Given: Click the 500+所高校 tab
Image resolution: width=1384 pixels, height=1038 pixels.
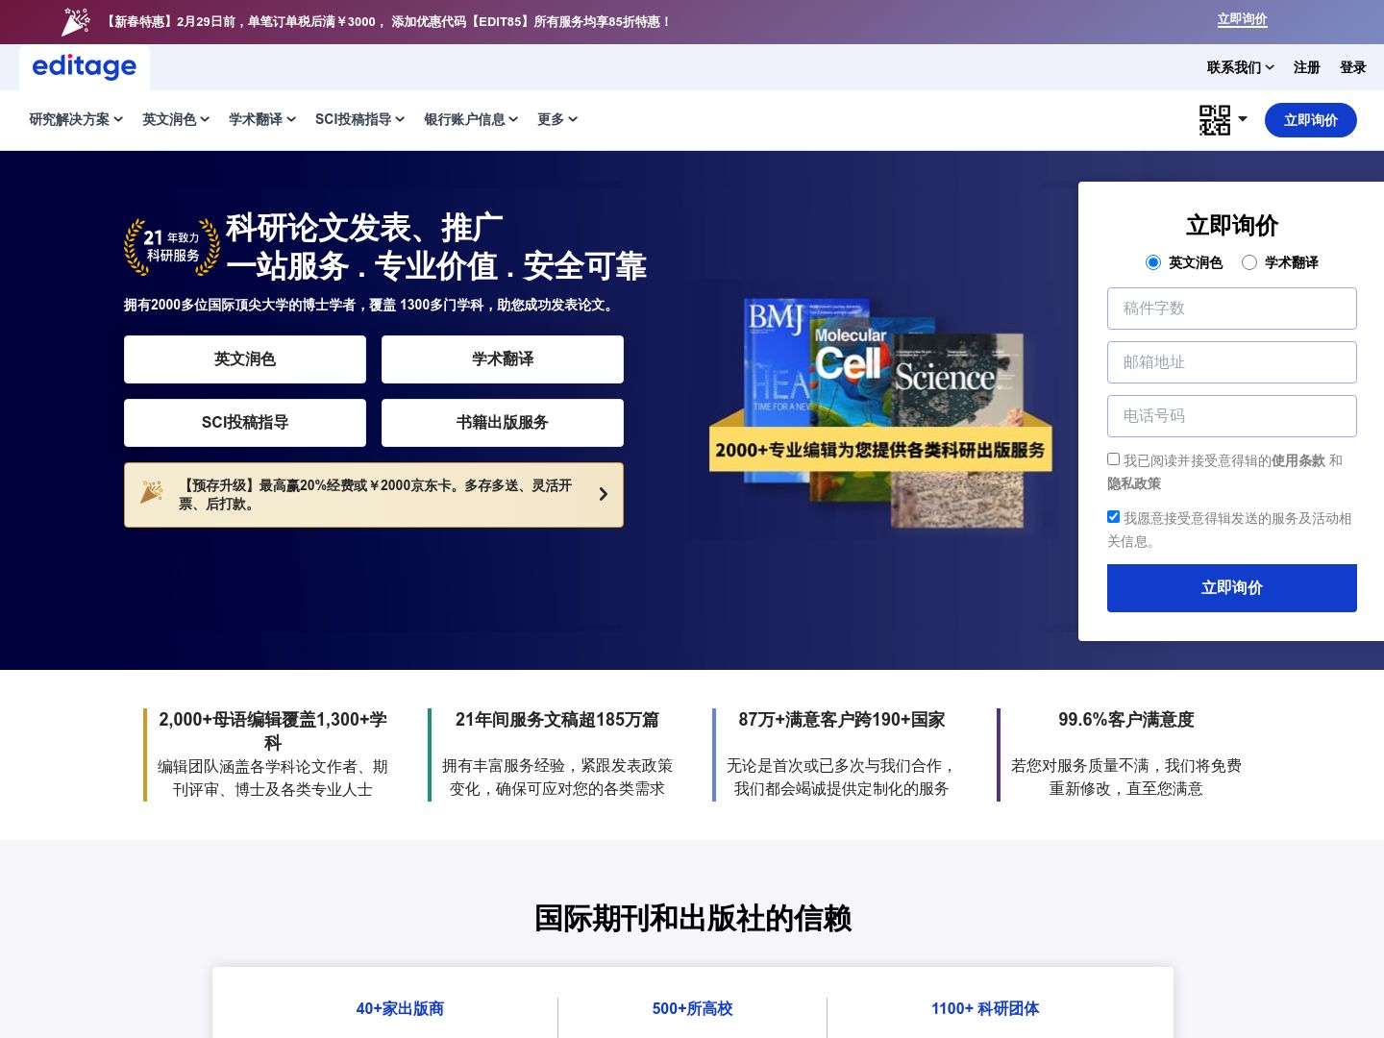Looking at the screenshot, I should (692, 1008).
